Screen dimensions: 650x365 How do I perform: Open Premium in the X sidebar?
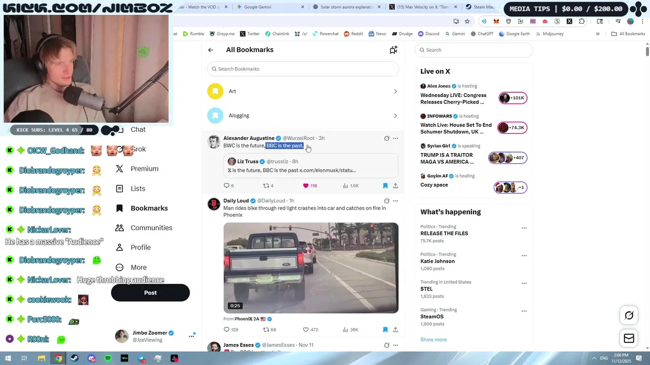point(137,169)
